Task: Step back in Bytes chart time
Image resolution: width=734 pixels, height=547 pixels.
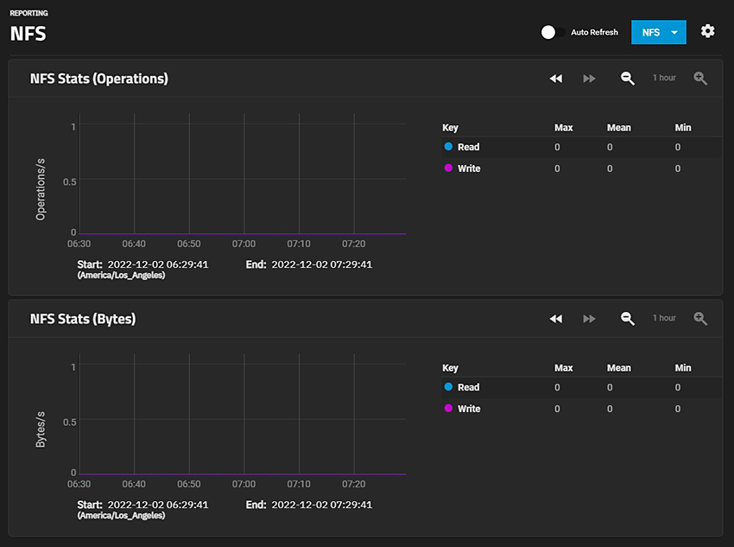Action: click(x=556, y=319)
